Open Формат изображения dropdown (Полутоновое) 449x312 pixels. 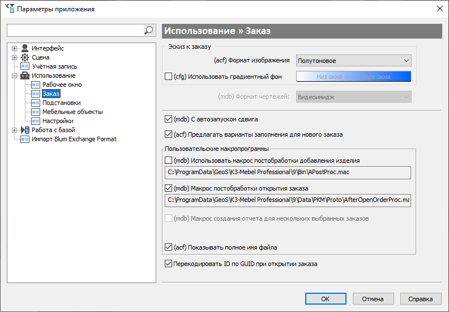(x=354, y=61)
